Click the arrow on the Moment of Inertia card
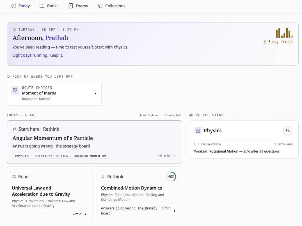The image size is (302, 226). tap(95, 94)
